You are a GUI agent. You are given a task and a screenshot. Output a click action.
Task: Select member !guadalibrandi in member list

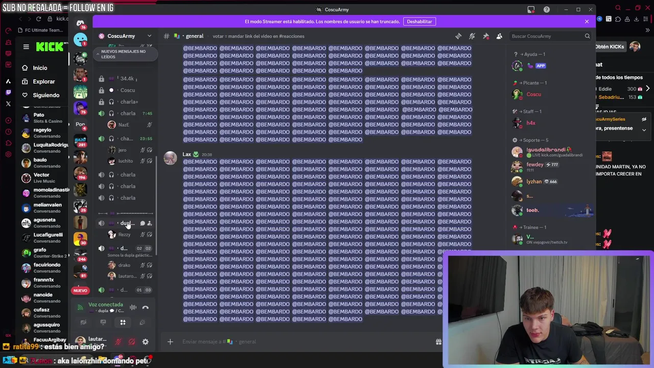coord(546,150)
